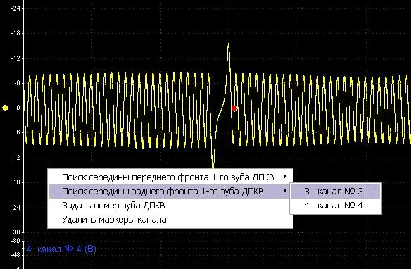Image resolution: width=411 pixels, height=269 pixels.
Task: Click the yellow zero-level channel marker
Action: pos(5,108)
